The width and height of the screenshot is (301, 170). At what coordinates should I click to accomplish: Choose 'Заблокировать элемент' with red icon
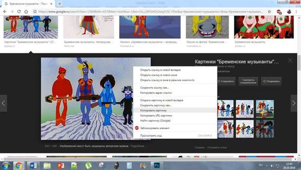pos(155,128)
